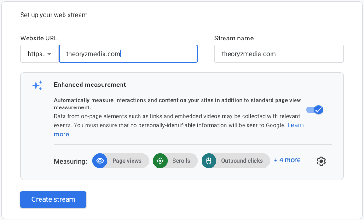Select the Page views chip label
The image size is (364, 220).
(x=127, y=161)
